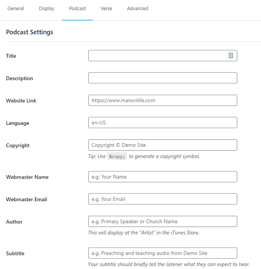Open the General tab
This screenshot has width=261, height=269.
(x=16, y=9)
